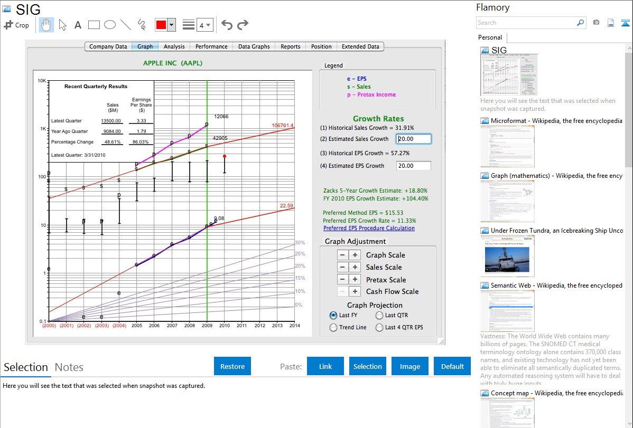Switch to the Notes tab

(69, 367)
